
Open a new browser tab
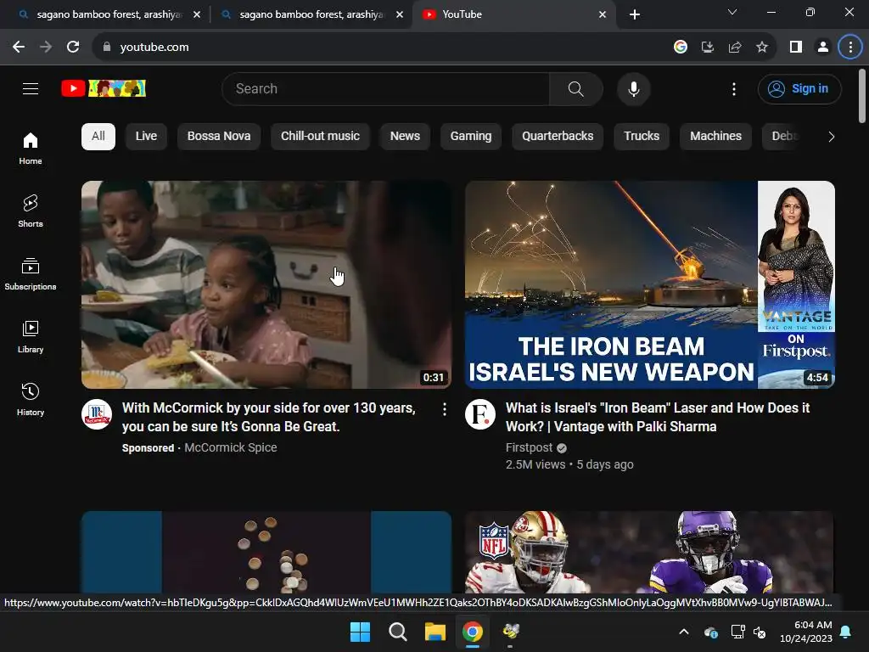[x=635, y=14]
